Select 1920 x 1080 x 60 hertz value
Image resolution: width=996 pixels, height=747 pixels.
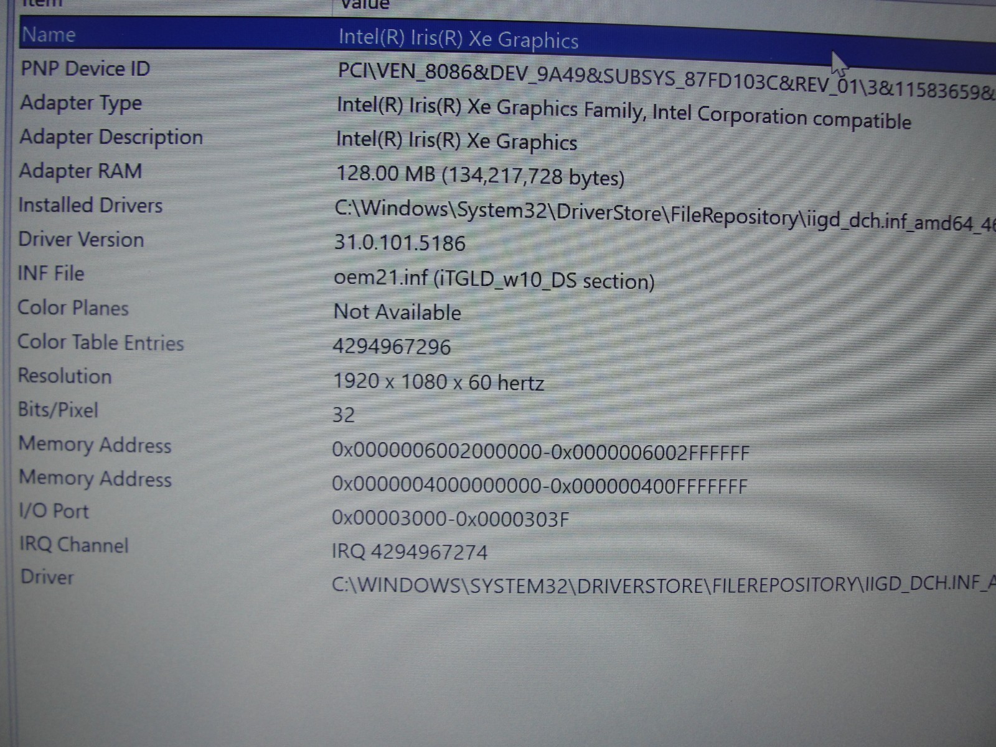point(439,381)
